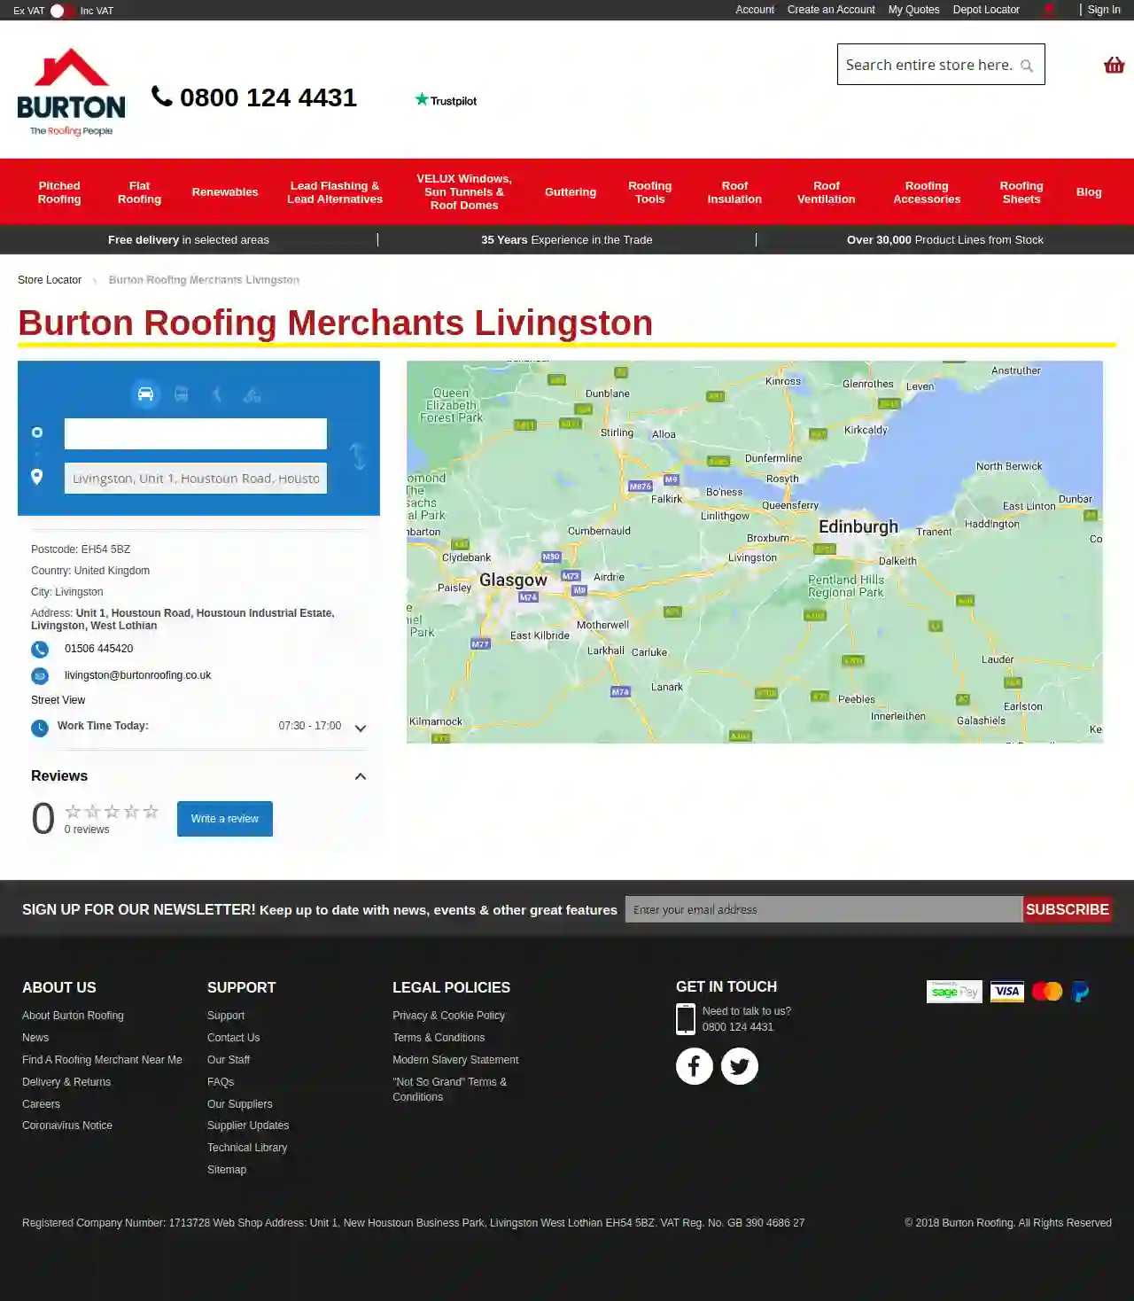
Task: Open Street View link
Action: pyautogui.click(x=58, y=700)
